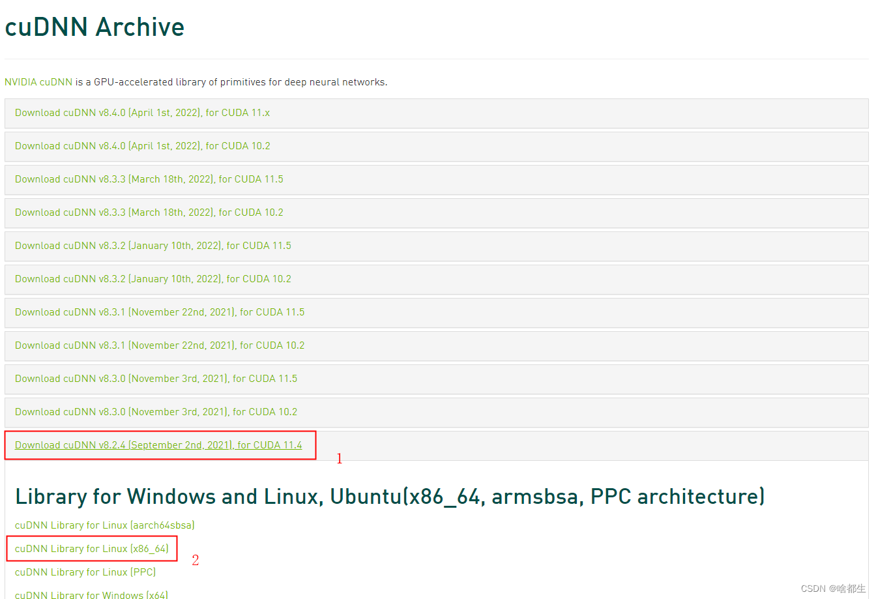This screenshot has width=876, height=599.
Task: Download cuDNN Library for Linux (PPC)
Action: [x=85, y=572]
